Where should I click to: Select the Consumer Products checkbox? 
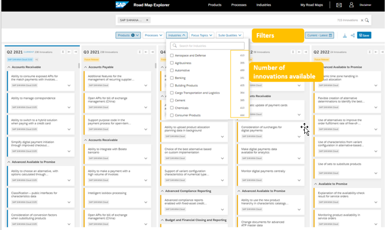click(172, 115)
